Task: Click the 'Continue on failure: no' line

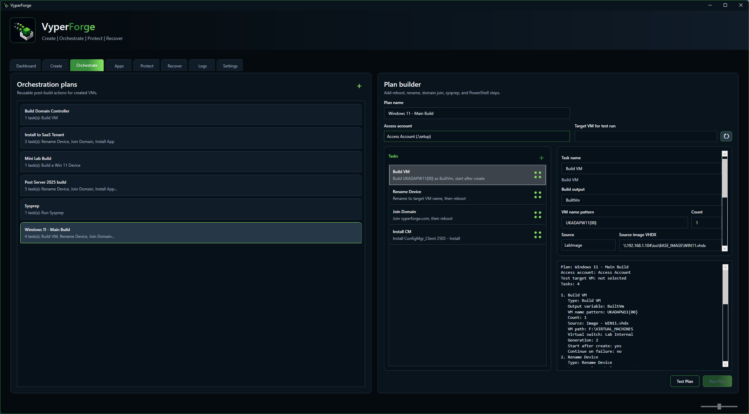Action: coord(594,351)
